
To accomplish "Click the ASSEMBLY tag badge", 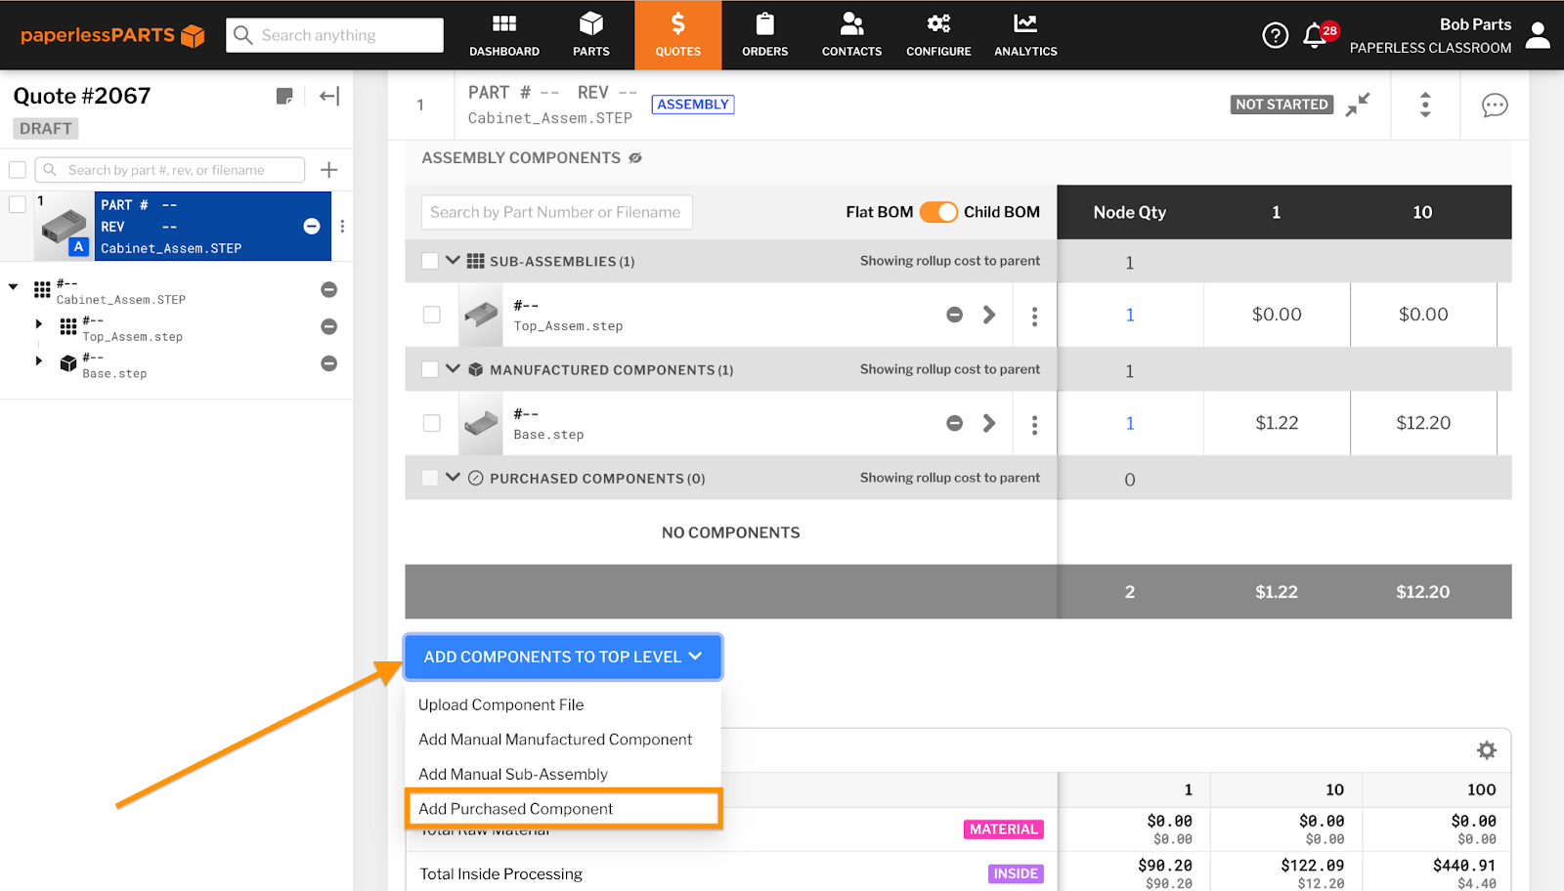I will click(693, 105).
